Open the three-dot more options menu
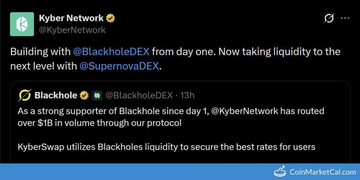 pyautogui.click(x=345, y=18)
